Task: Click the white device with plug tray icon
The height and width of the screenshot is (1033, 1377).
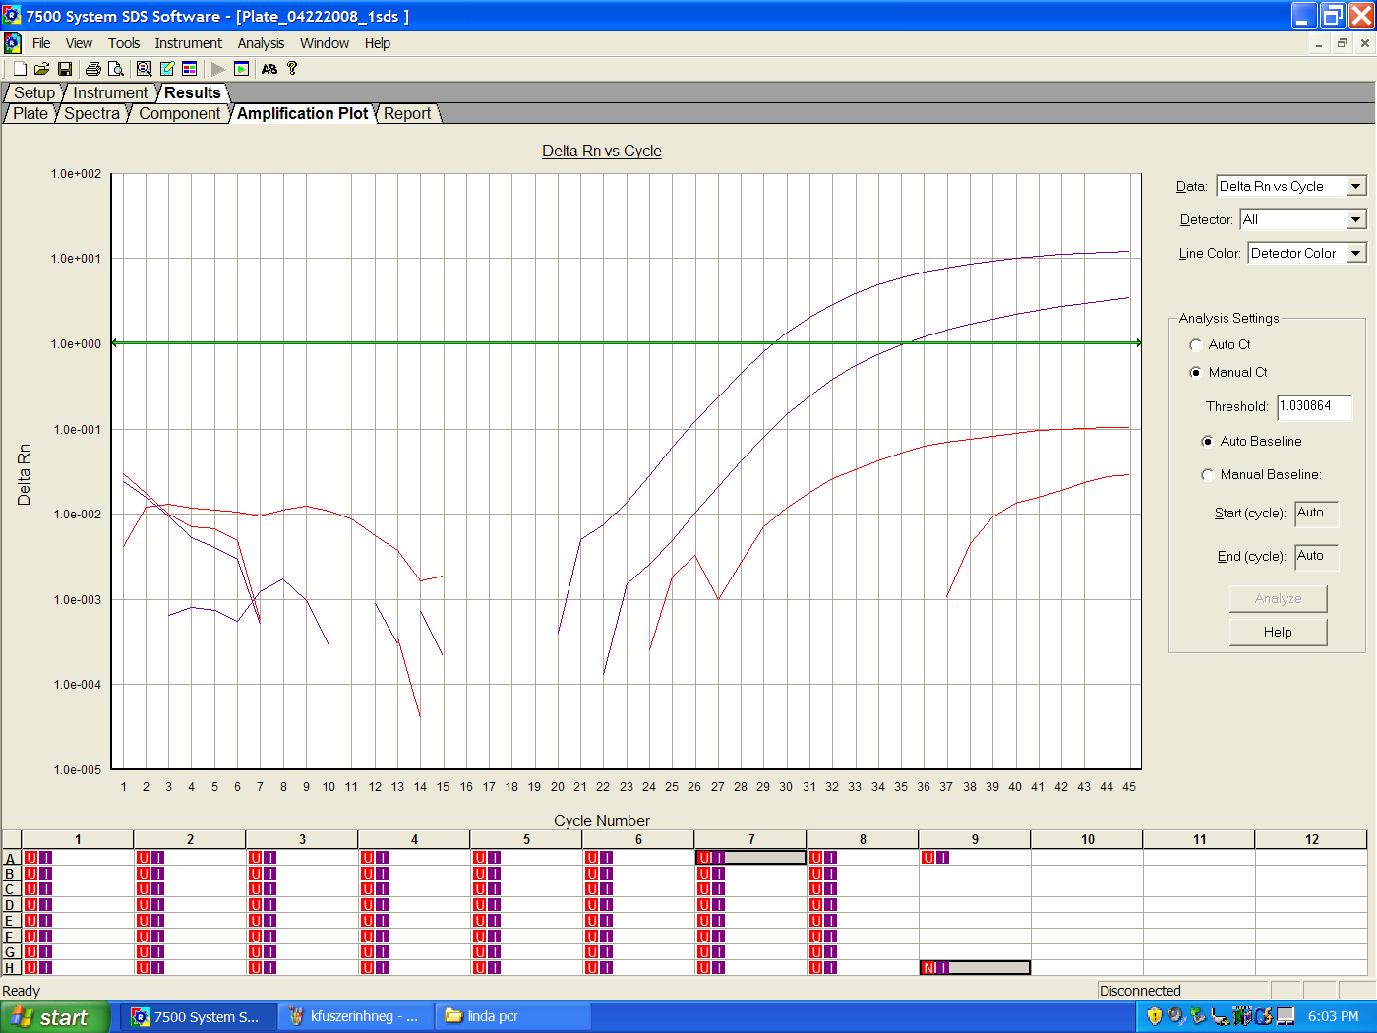Action: pos(1220,1016)
